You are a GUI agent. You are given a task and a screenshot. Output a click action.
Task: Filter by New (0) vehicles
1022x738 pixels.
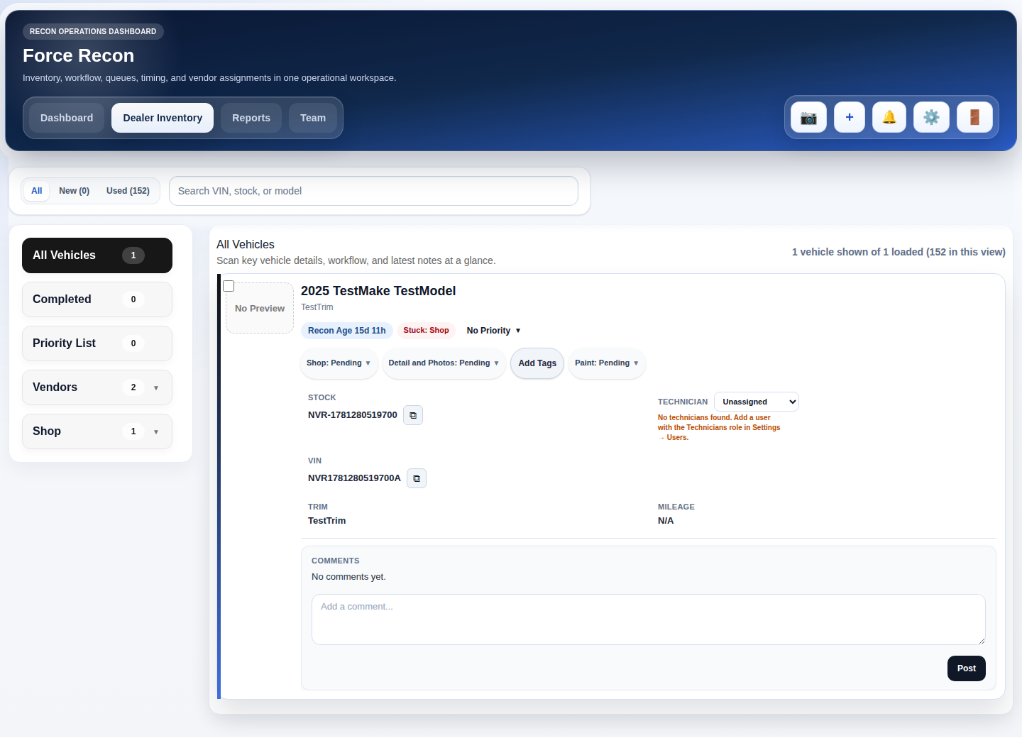click(75, 191)
